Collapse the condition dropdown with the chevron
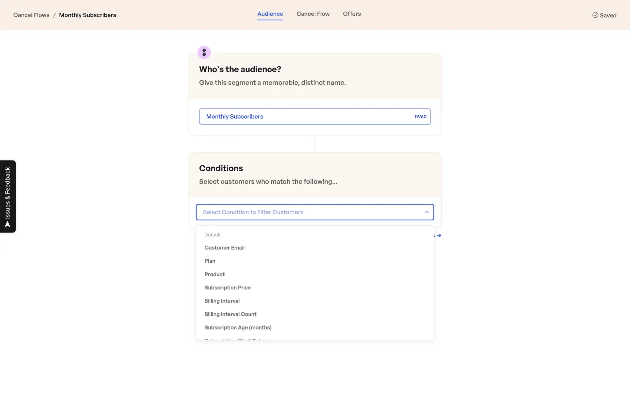Screen dimensions: 630x393 pyautogui.click(x=427, y=212)
